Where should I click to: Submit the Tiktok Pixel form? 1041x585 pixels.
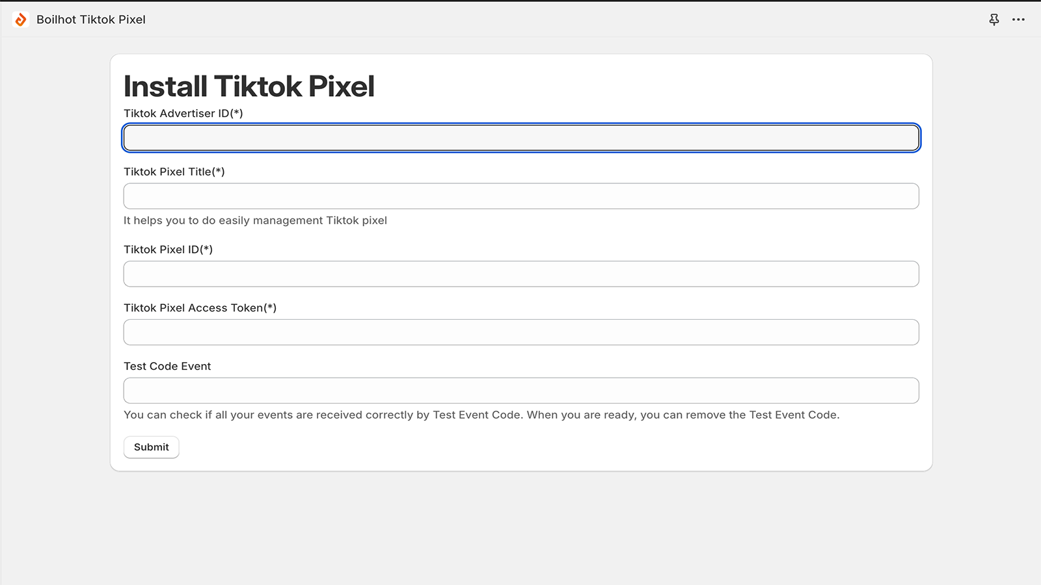click(152, 447)
